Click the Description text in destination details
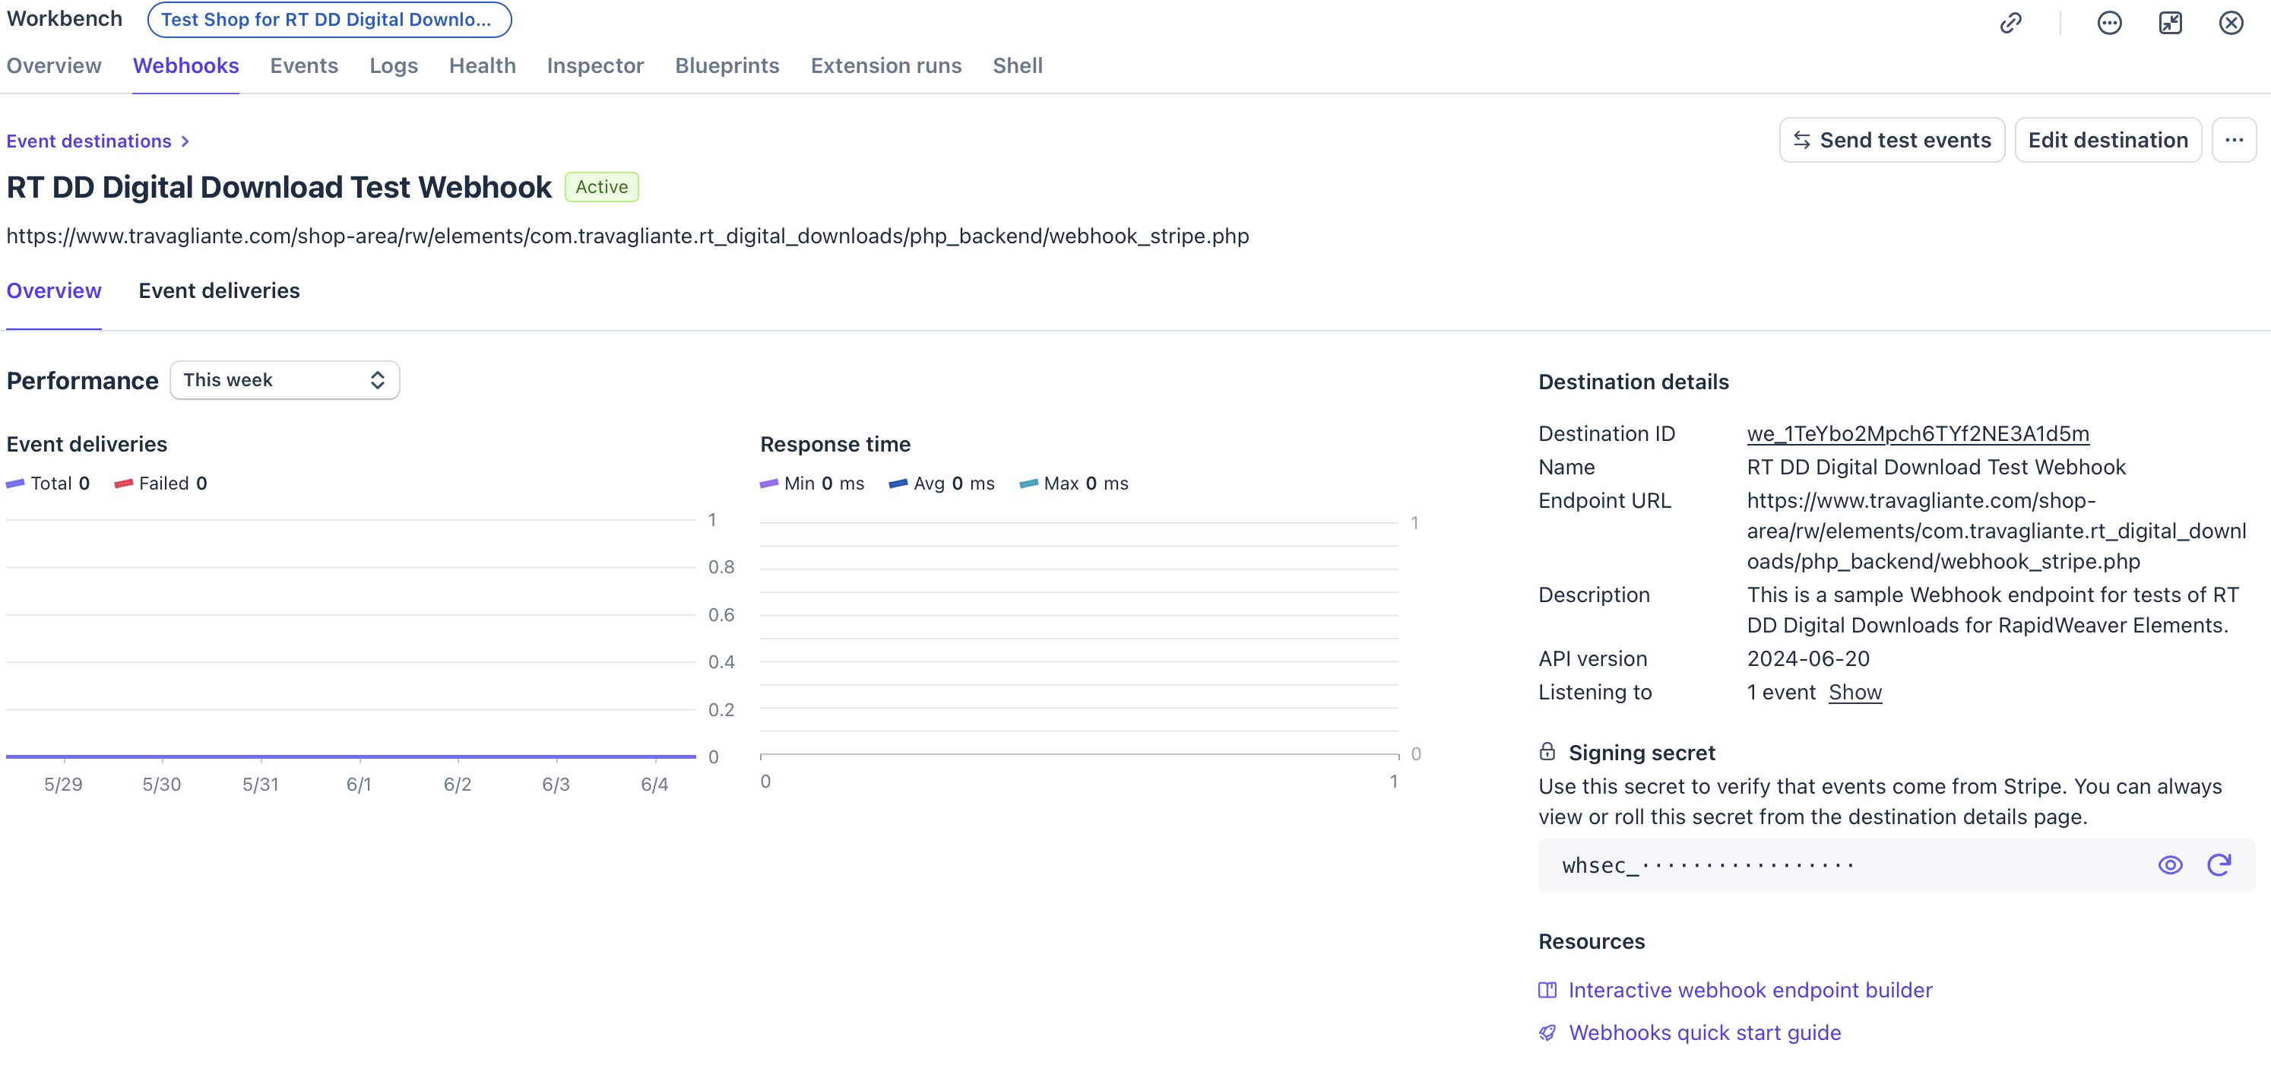This screenshot has width=2271, height=1075. (x=1992, y=610)
